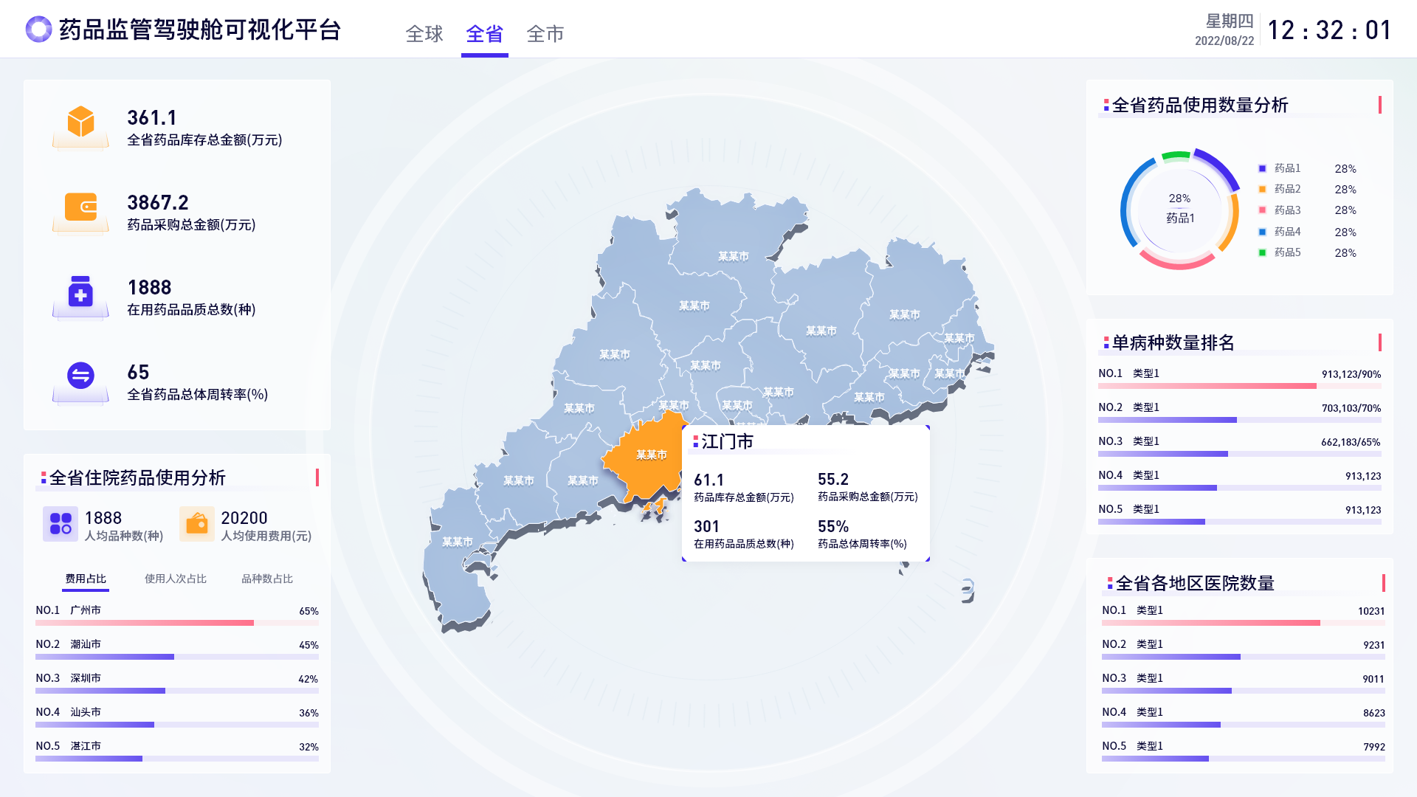Click the 药品1 legend color square

tap(1262, 169)
